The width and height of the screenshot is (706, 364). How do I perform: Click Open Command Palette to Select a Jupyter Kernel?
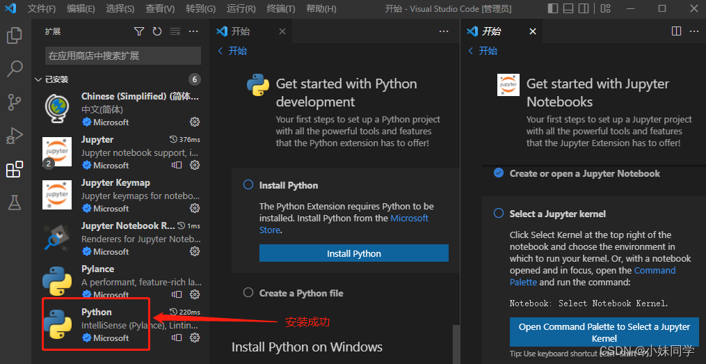[x=604, y=333]
